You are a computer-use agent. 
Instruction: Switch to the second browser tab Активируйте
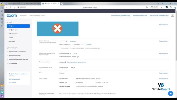point(32,4)
